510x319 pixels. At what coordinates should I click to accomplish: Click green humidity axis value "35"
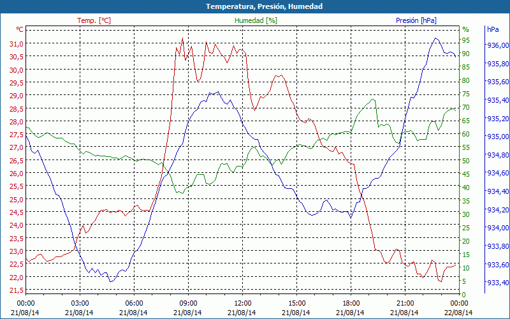[466, 201]
